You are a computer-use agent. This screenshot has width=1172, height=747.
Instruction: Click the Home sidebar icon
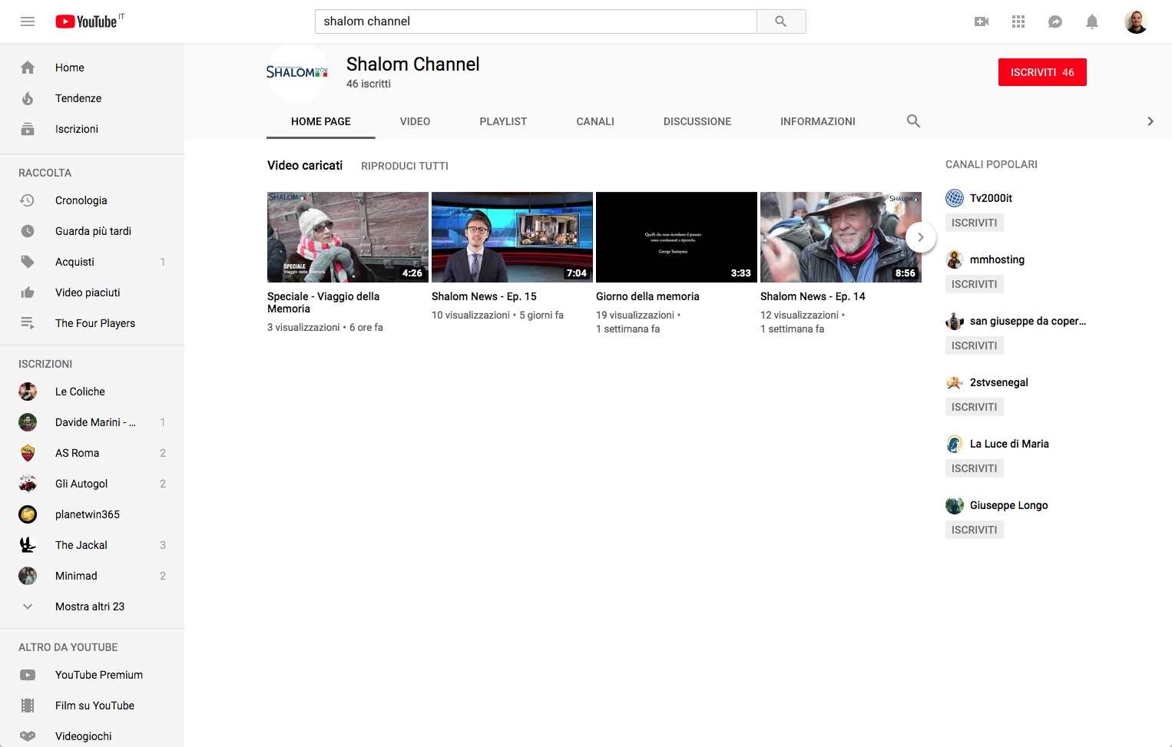[28, 68]
